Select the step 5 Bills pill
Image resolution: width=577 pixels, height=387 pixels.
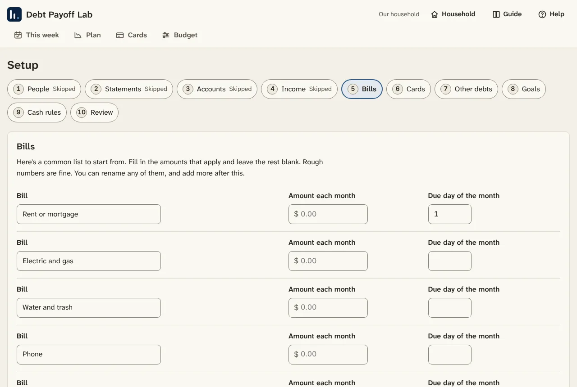coord(362,89)
